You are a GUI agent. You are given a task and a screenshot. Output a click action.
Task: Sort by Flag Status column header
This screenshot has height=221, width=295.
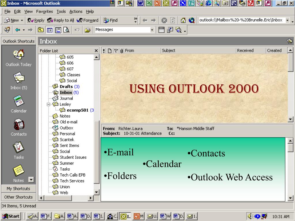[116, 51]
